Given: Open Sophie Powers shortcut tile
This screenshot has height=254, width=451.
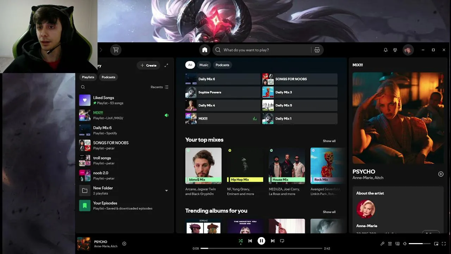Looking at the screenshot, I should [223, 92].
